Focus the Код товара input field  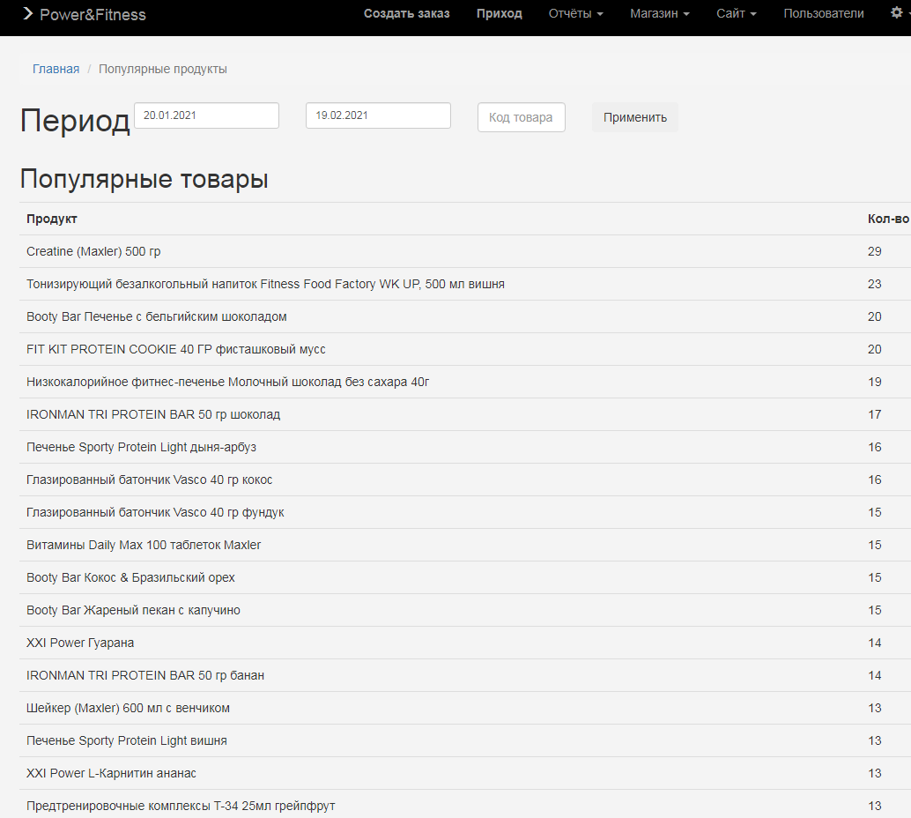click(x=521, y=117)
